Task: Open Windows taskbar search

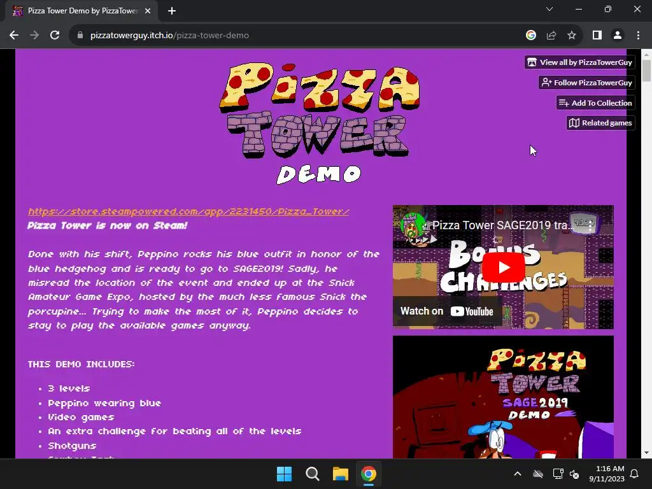Action: [312, 474]
